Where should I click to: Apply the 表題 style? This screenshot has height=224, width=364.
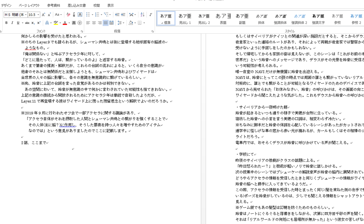[x=223, y=19]
